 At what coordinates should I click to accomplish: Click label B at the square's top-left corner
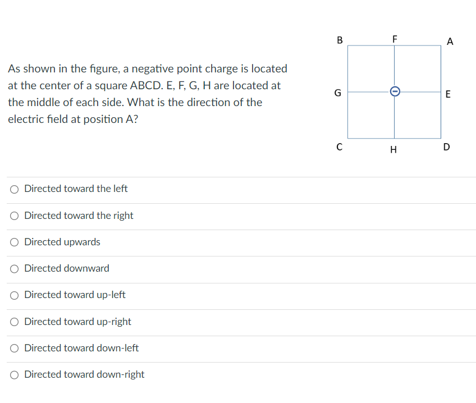coord(340,40)
